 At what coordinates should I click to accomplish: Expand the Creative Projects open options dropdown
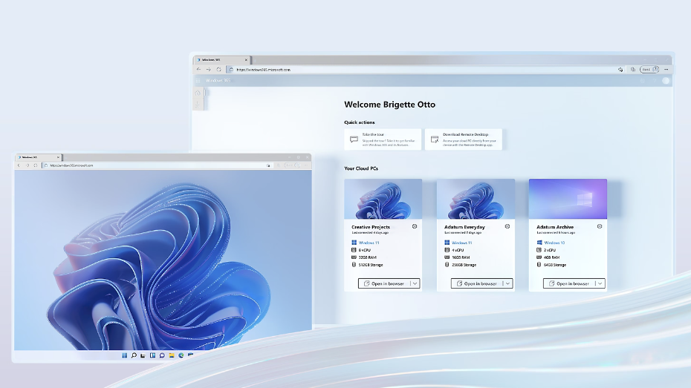415,283
